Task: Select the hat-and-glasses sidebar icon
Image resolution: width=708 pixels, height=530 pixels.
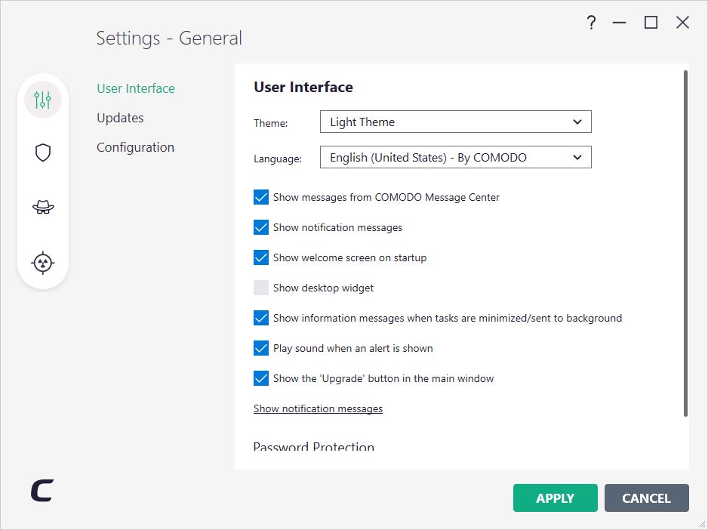Action: 43,208
